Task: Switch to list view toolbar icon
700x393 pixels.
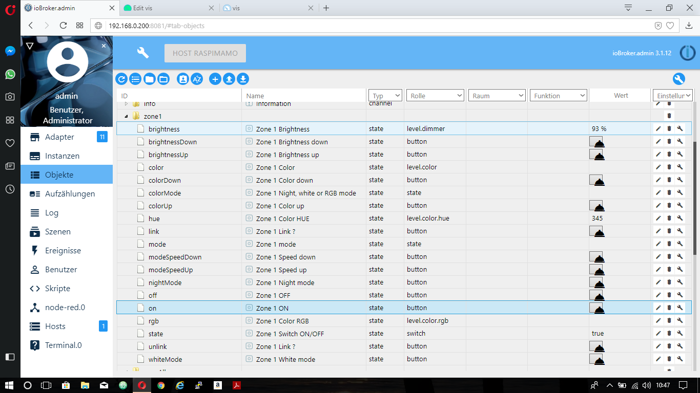Action: point(135,79)
